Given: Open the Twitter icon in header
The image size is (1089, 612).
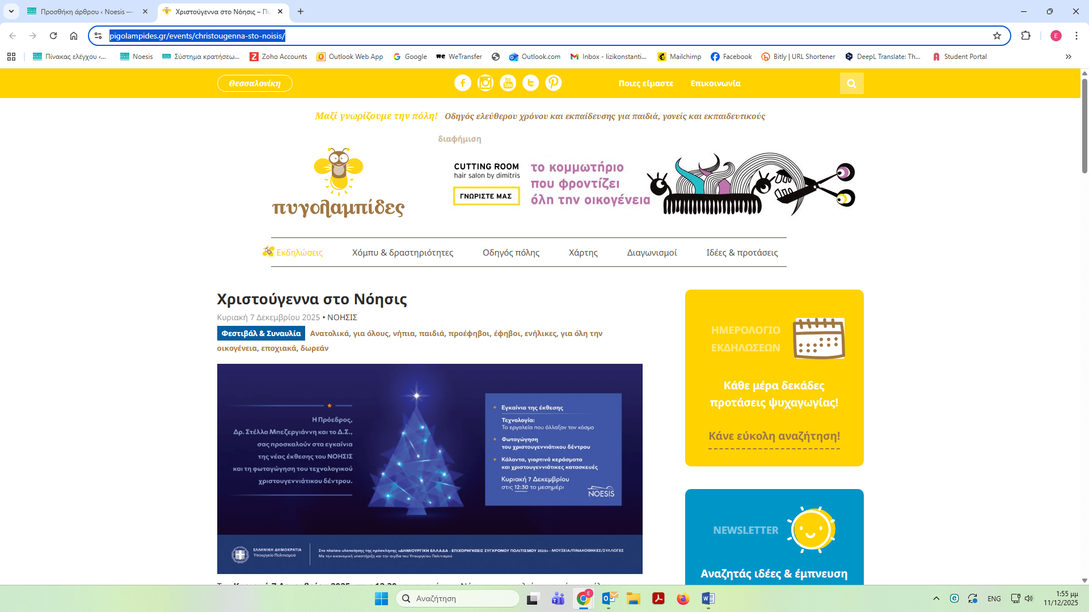Looking at the screenshot, I should [530, 83].
